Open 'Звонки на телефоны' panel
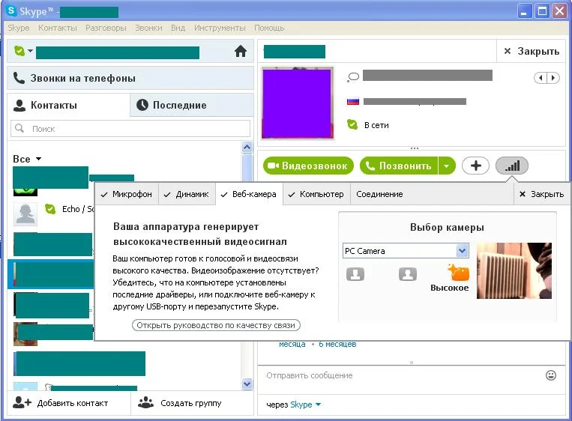Screen dimensions: 572x421 (x=130, y=78)
